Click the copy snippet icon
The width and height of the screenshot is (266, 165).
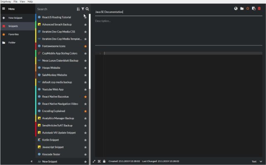[254, 8]
